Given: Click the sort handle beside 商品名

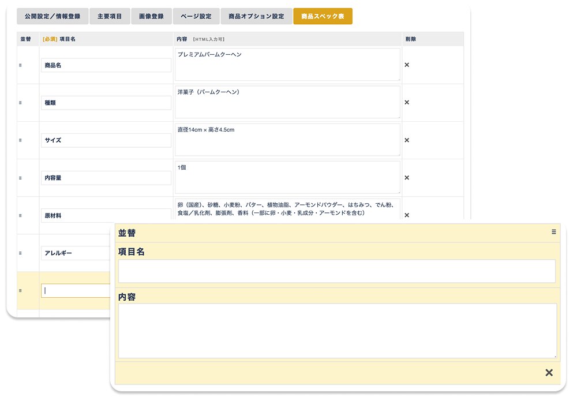Looking at the screenshot, I should pos(20,65).
